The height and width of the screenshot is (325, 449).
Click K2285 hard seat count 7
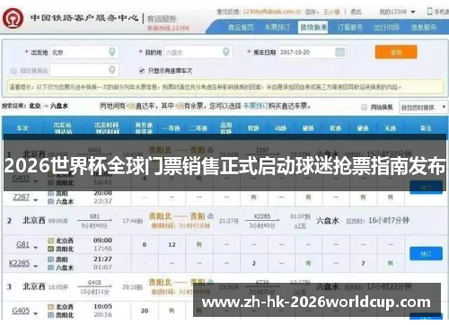363,263
